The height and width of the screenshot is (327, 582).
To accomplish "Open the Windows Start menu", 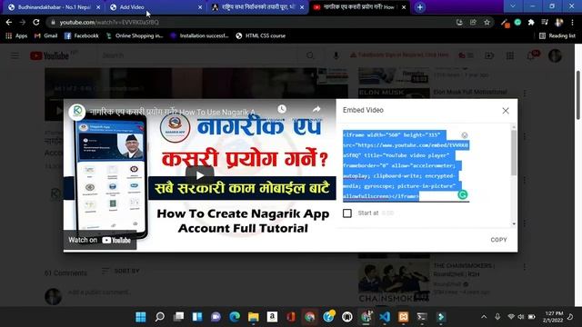I will pyautogui.click(x=141, y=317).
